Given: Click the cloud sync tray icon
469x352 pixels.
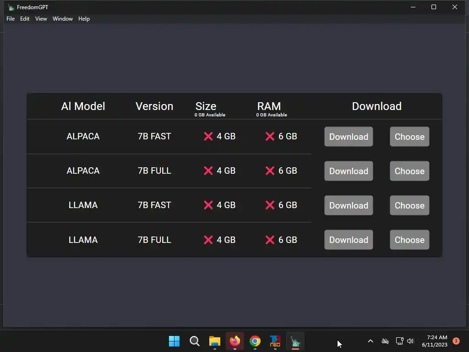Looking at the screenshot, I should coord(385,341).
